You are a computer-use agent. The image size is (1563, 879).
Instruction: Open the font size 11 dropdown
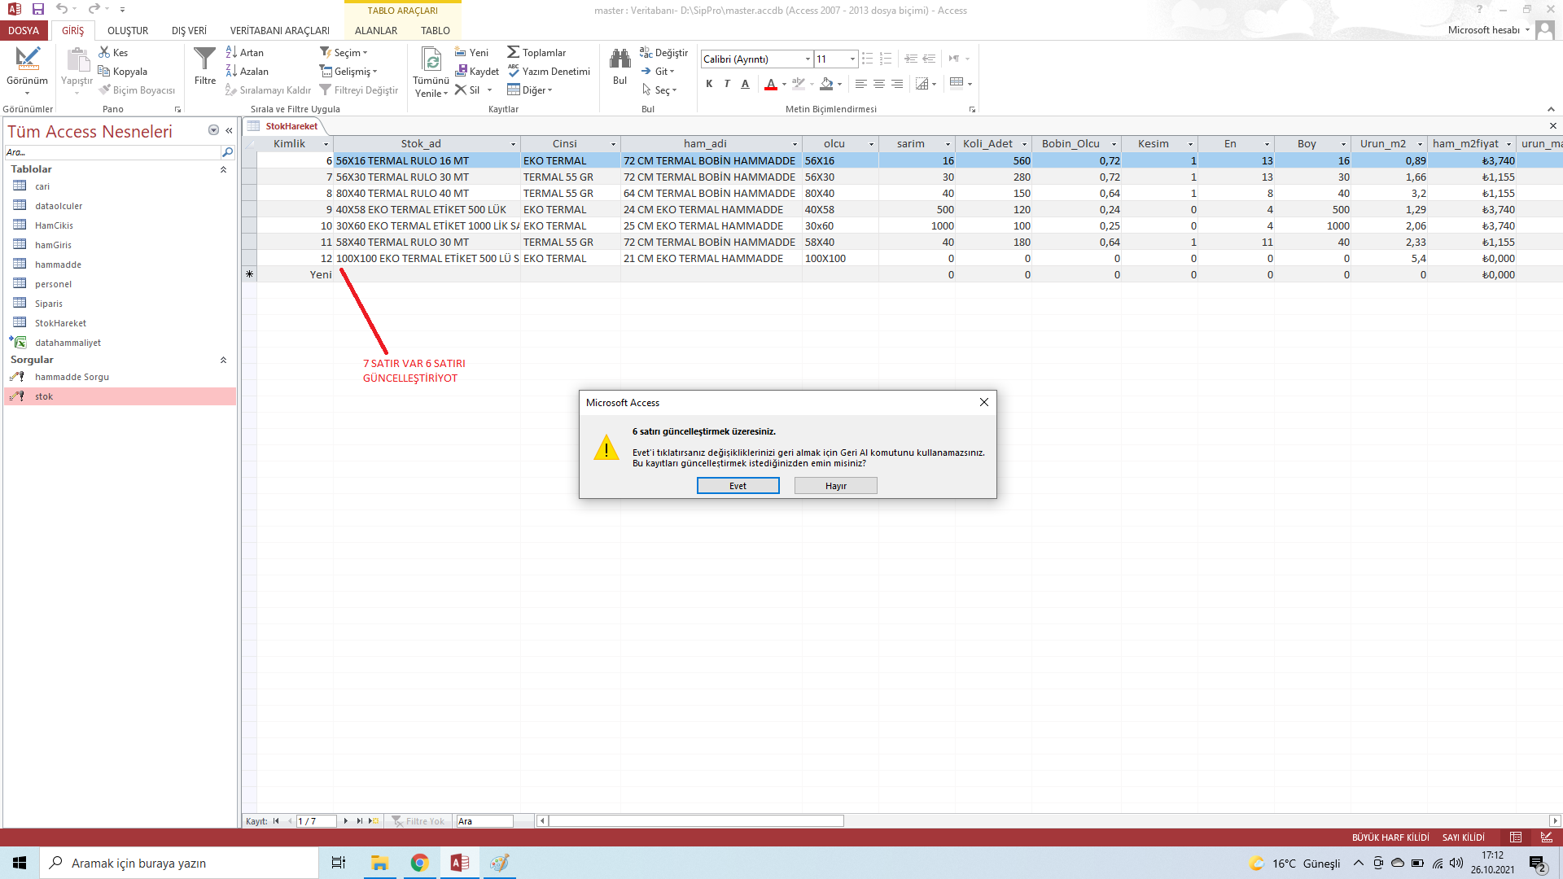(852, 59)
